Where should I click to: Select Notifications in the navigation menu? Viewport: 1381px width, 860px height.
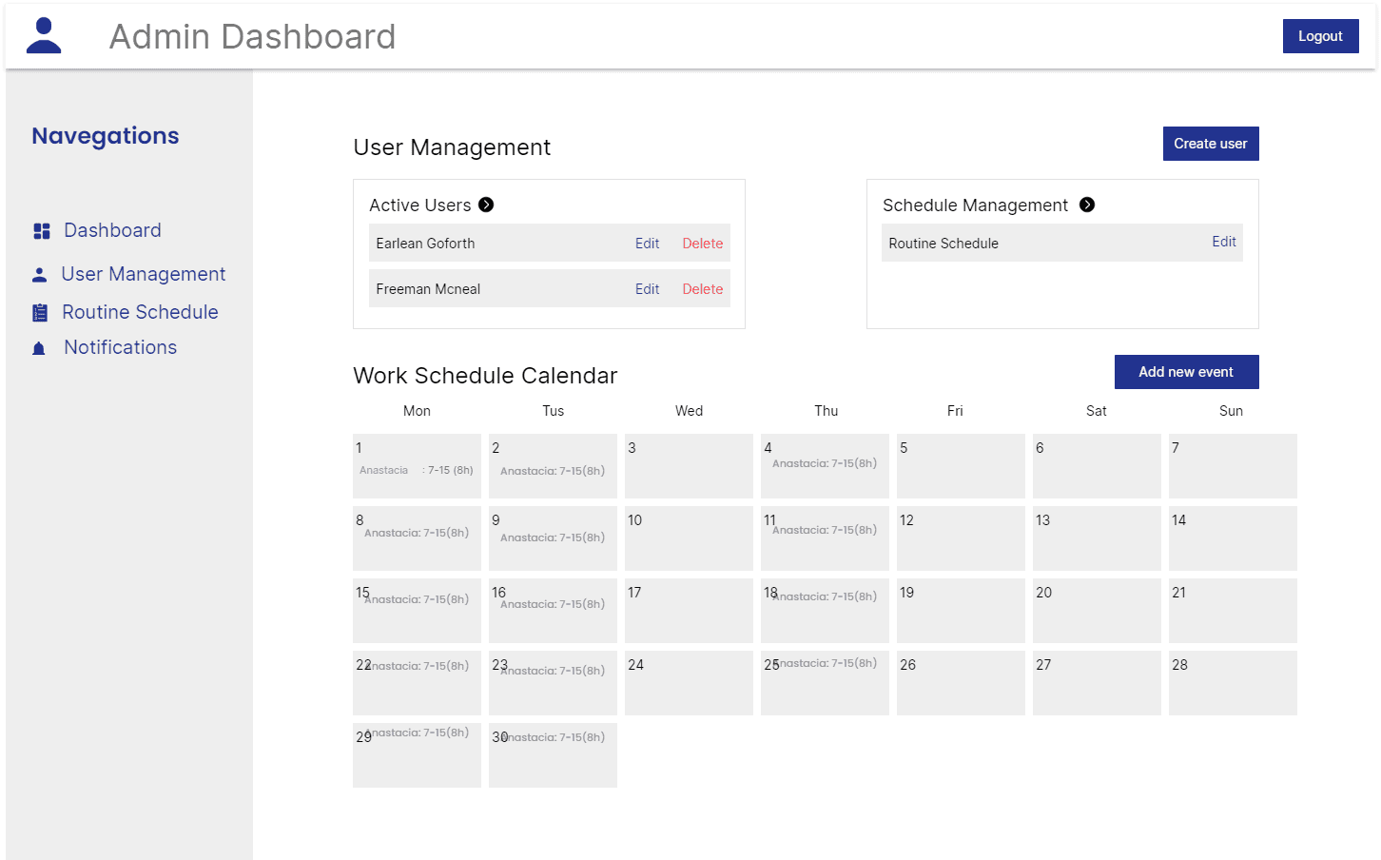click(119, 346)
